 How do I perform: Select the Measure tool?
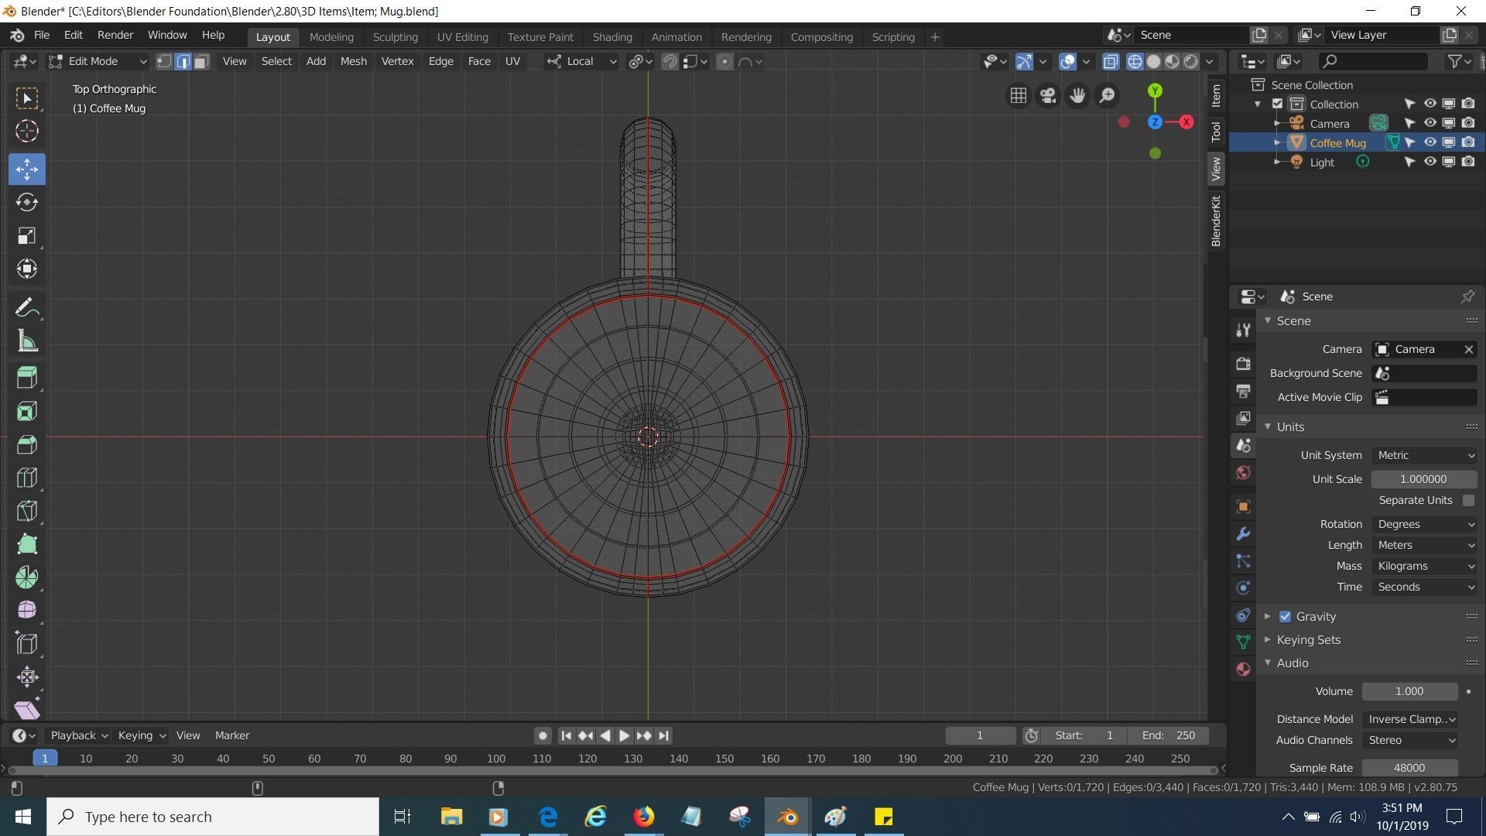pos(27,341)
